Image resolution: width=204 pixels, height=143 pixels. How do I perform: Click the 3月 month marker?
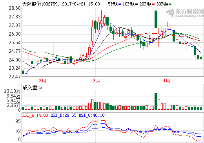pos(97,81)
